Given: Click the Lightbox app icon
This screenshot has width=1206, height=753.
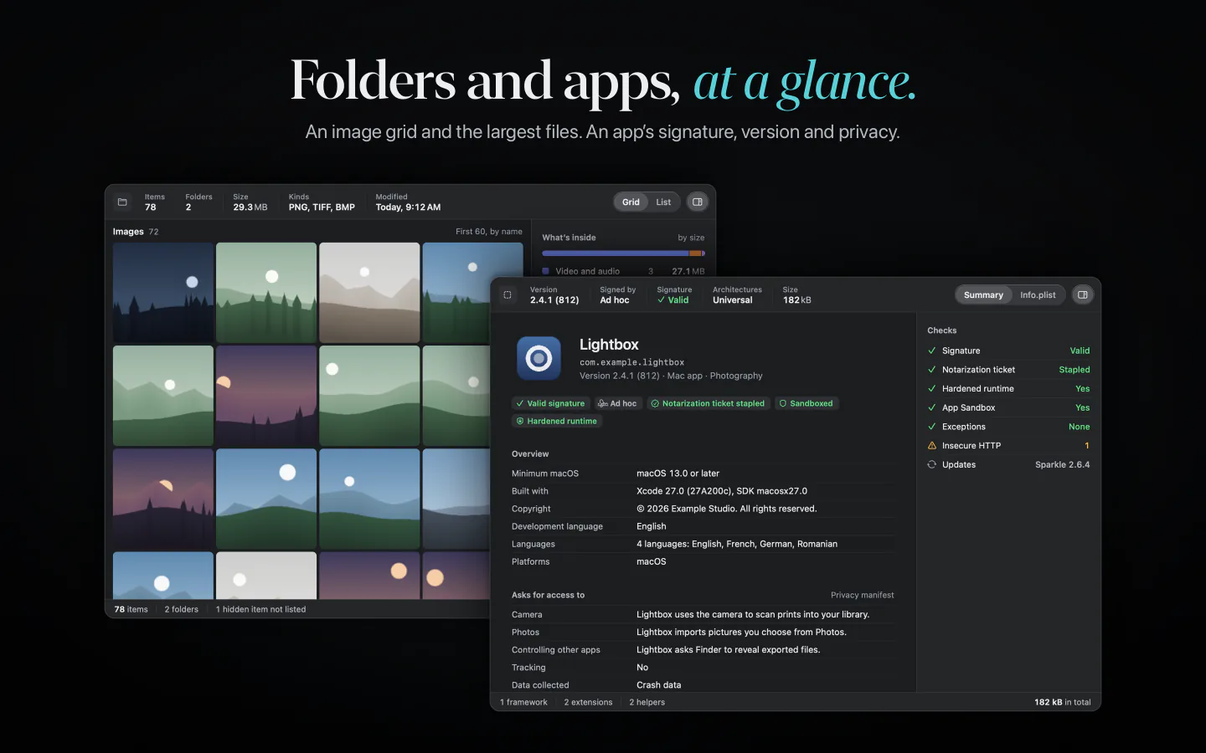Looking at the screenshot, I should coord(539,359).
